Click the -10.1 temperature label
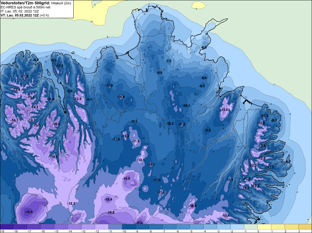The image size is (312, 233). pos(186,106)
